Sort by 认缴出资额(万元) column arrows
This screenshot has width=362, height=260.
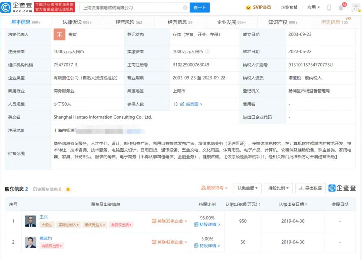(260, 204)
